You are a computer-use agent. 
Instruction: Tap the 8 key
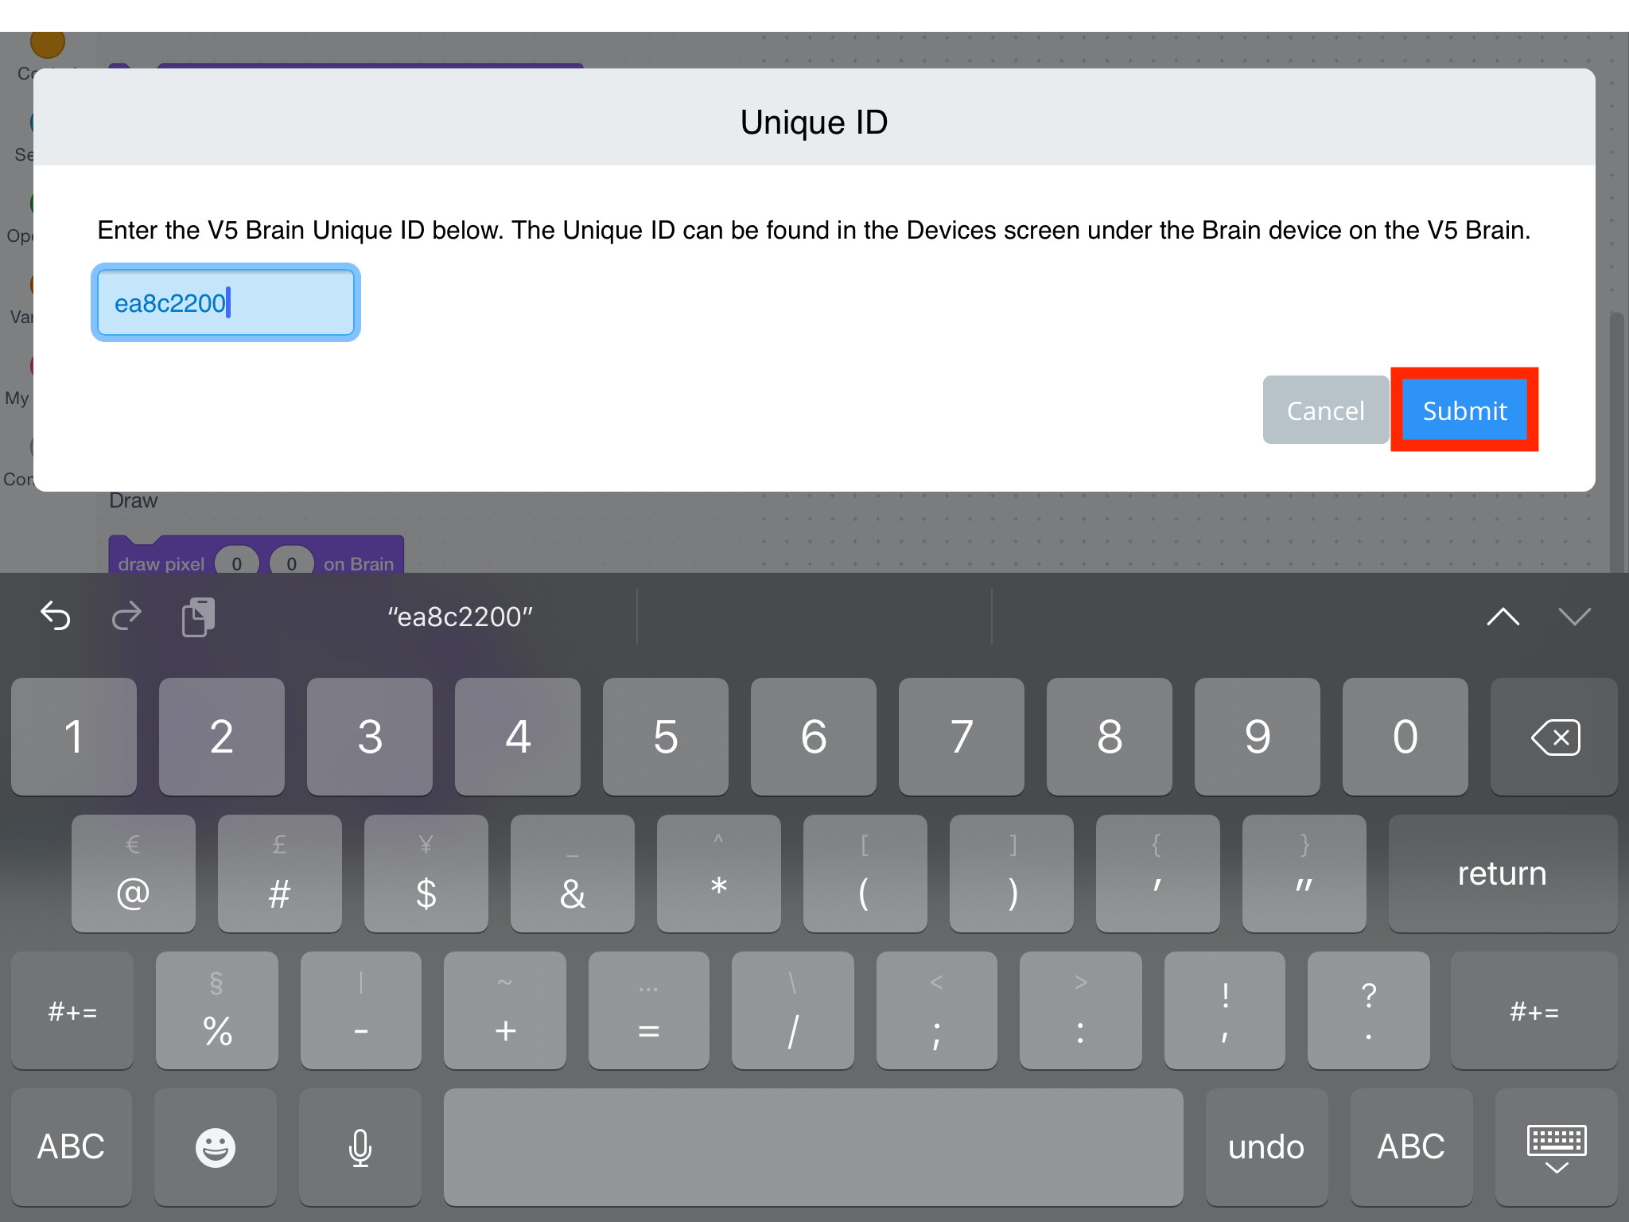[1110, 737]
